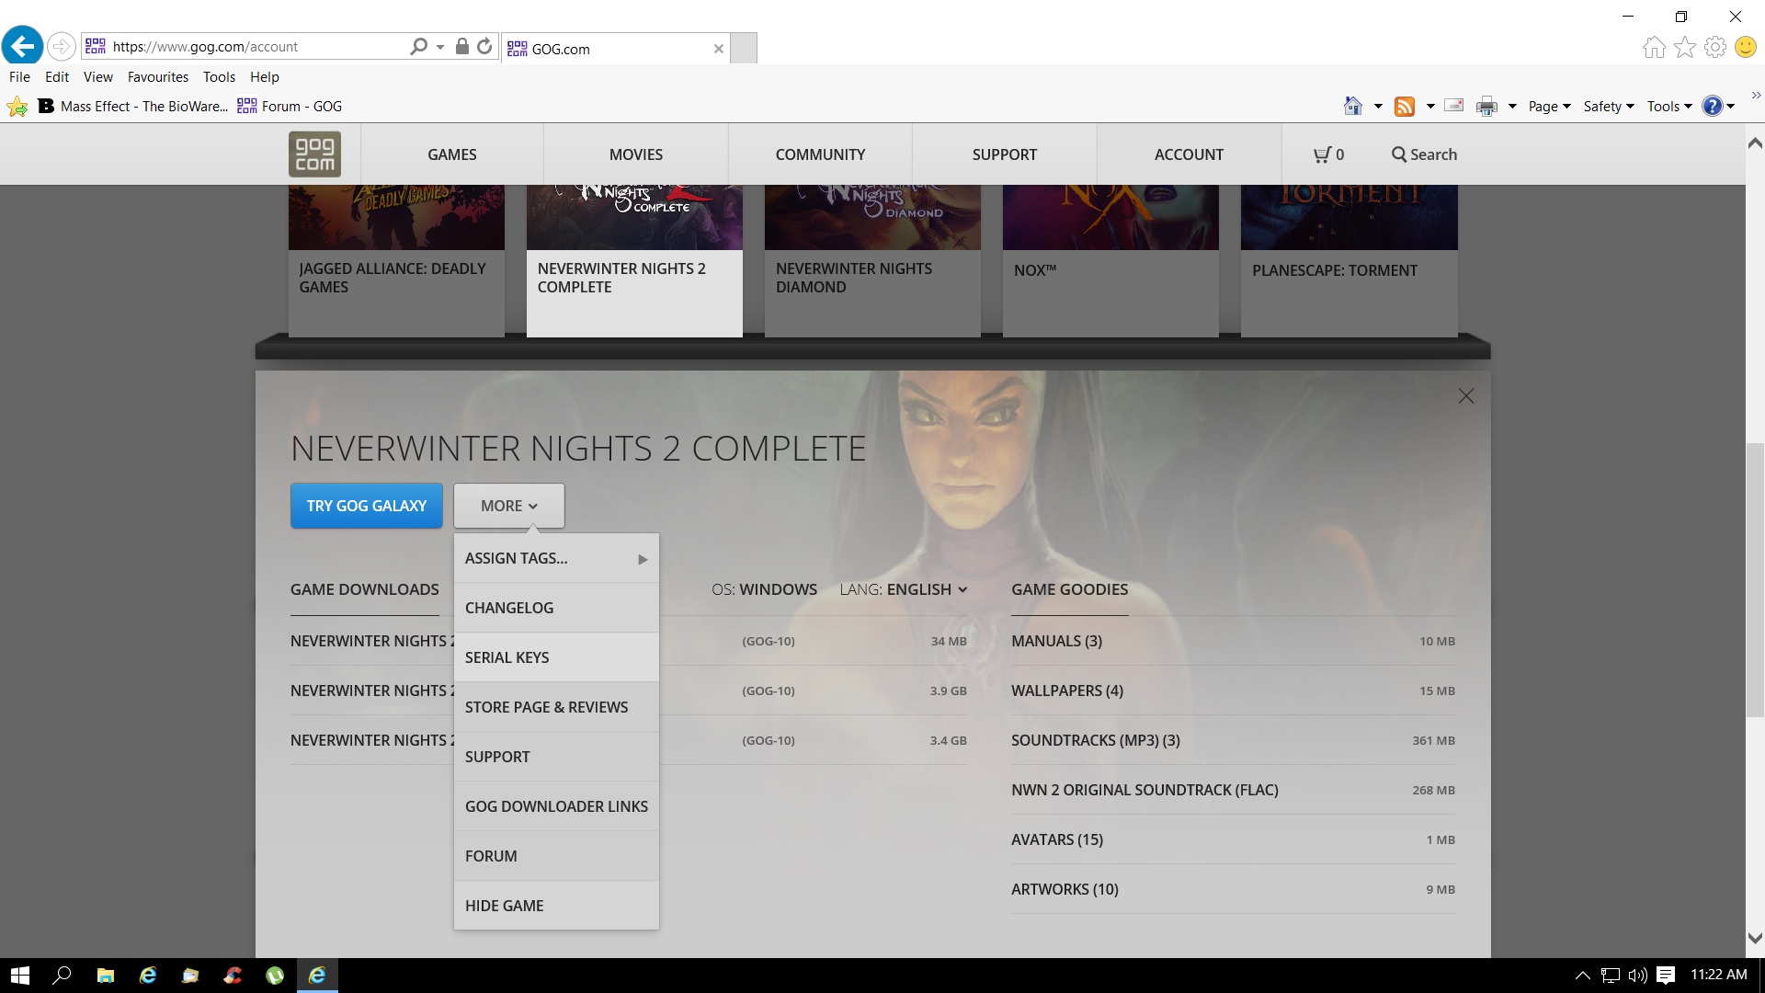Click the address bar search magnifier icon

coord(418,46)
